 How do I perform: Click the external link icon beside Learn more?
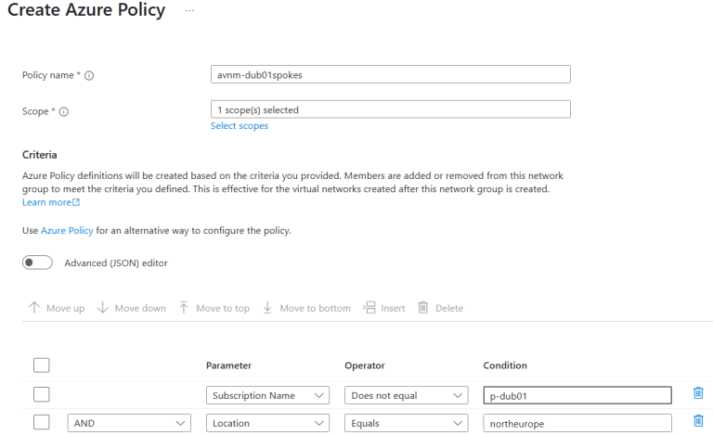[x=76, y=202]
